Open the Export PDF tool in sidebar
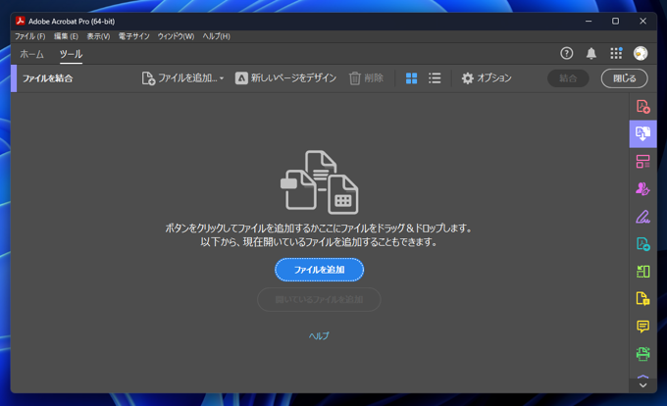This screenshot has height=406, width=667. (642, 244)
